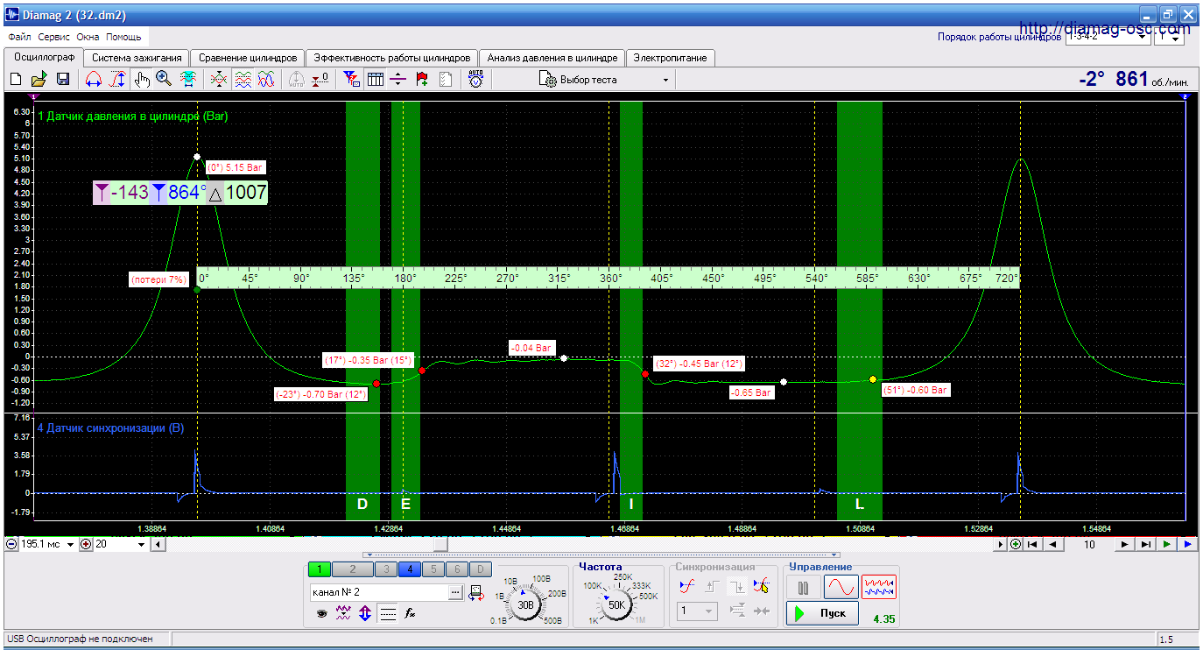
Task: Click the single waveform compress icon
Action: pos(220,79)
